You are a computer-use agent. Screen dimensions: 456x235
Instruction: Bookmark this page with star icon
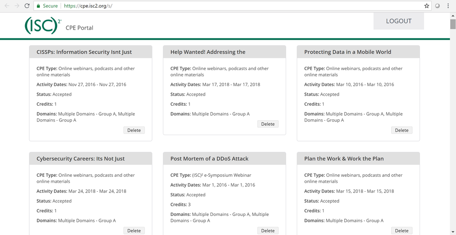(x=427, y=6)
